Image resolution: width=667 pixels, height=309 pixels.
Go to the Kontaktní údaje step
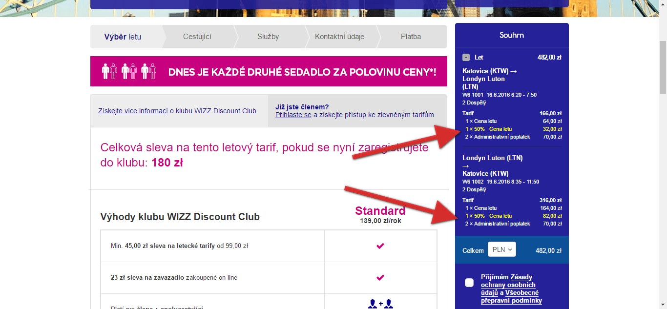(x=339, y=37)
